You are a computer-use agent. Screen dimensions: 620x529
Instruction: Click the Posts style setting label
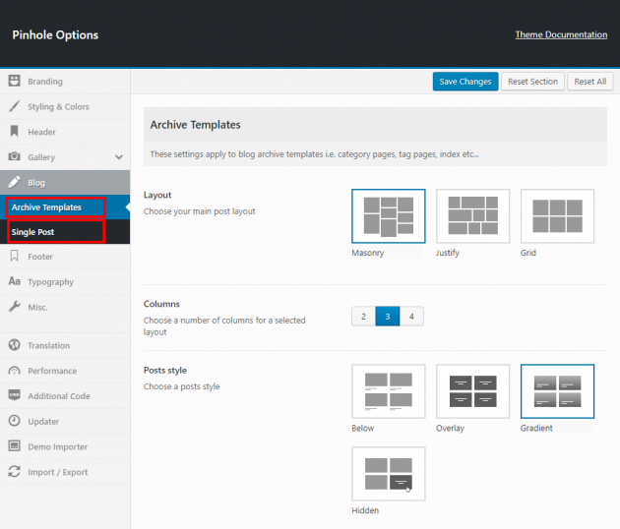click(x=165, y=371)
